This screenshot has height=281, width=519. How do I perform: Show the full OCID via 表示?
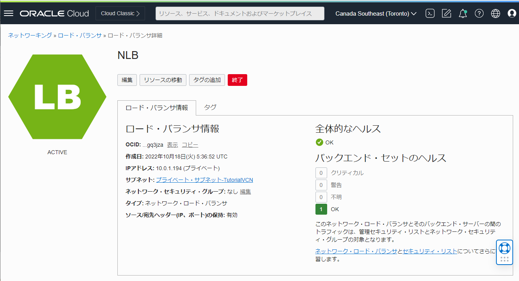pos(172,144)
